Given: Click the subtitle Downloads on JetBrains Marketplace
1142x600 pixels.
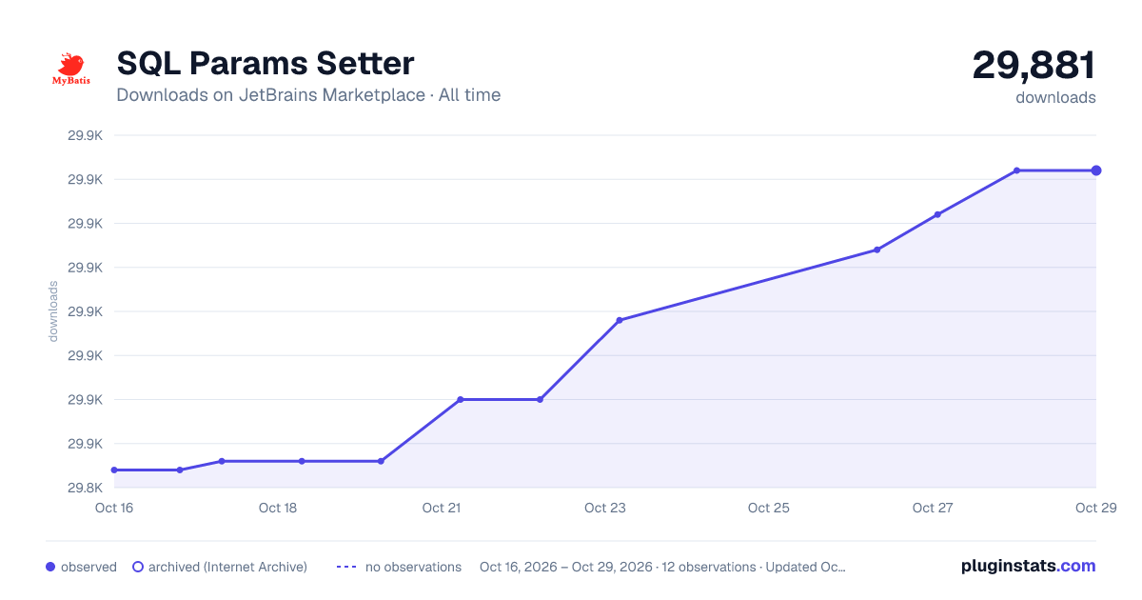Looking at the screenshot, I should point(308,95).
